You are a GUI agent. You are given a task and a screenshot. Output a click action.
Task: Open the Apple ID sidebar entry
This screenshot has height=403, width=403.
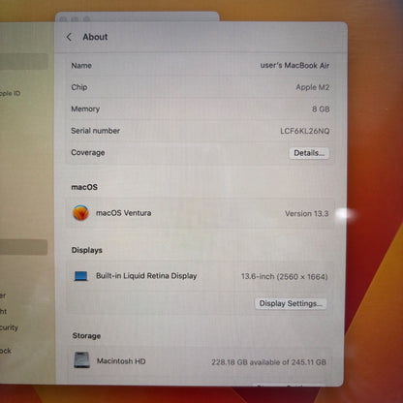[10, 93]
